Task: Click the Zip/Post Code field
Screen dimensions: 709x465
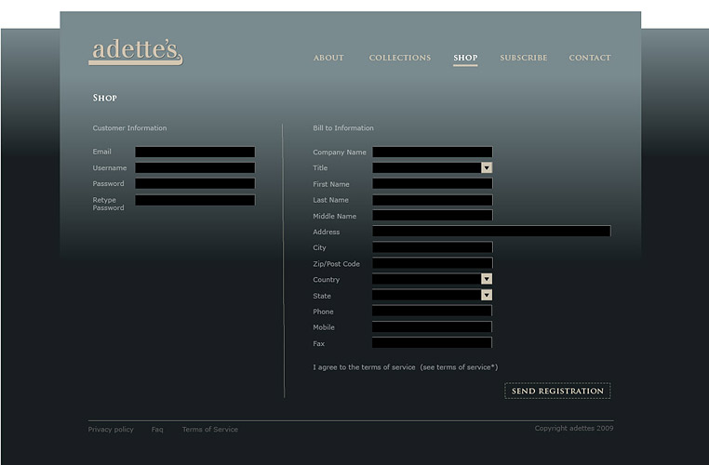Action: 432,264
